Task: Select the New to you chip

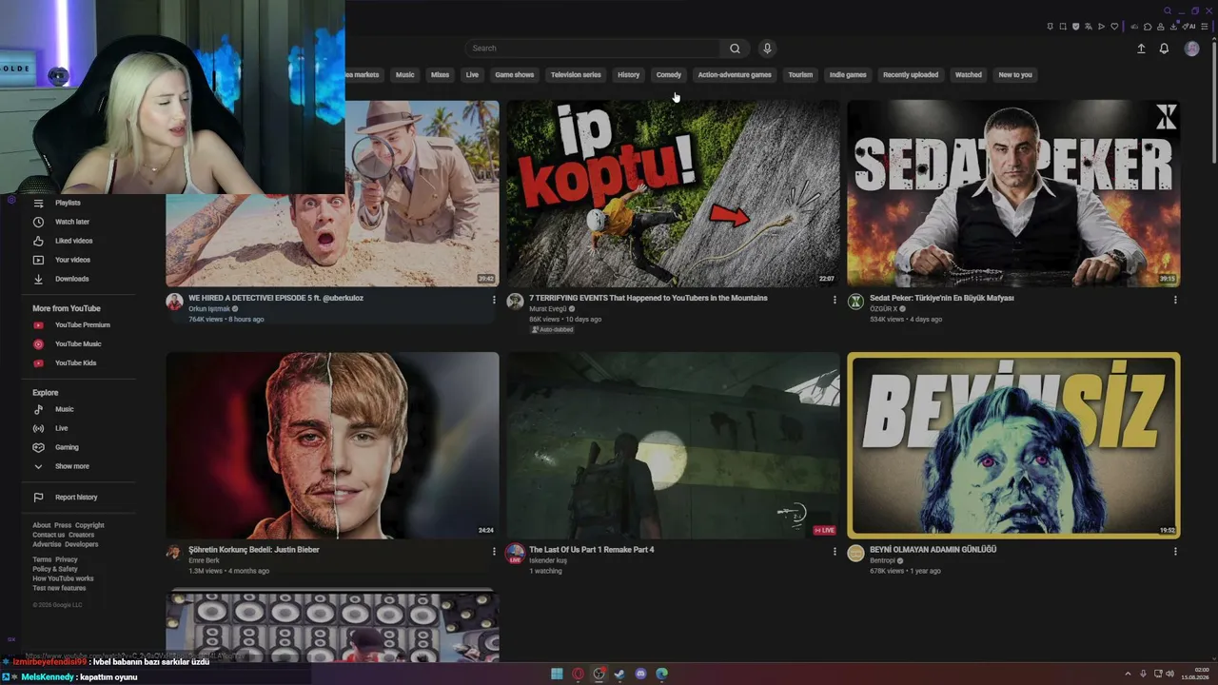Action: pos(1015,75)
